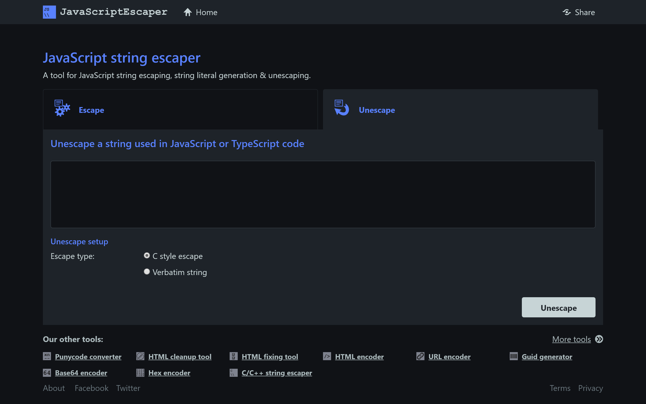Click the Escape gears icon
This screenshot has width=646, height=404.
click(x=62, y=108)
